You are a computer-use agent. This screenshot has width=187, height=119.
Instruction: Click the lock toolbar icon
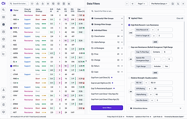(43, 4)
